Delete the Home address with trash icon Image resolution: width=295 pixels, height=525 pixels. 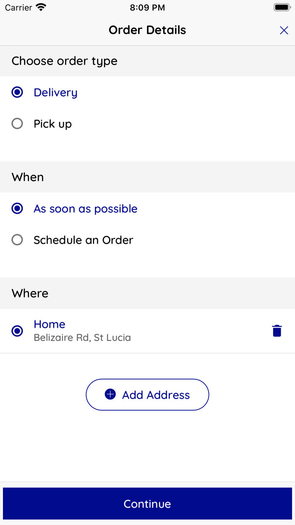277,331
